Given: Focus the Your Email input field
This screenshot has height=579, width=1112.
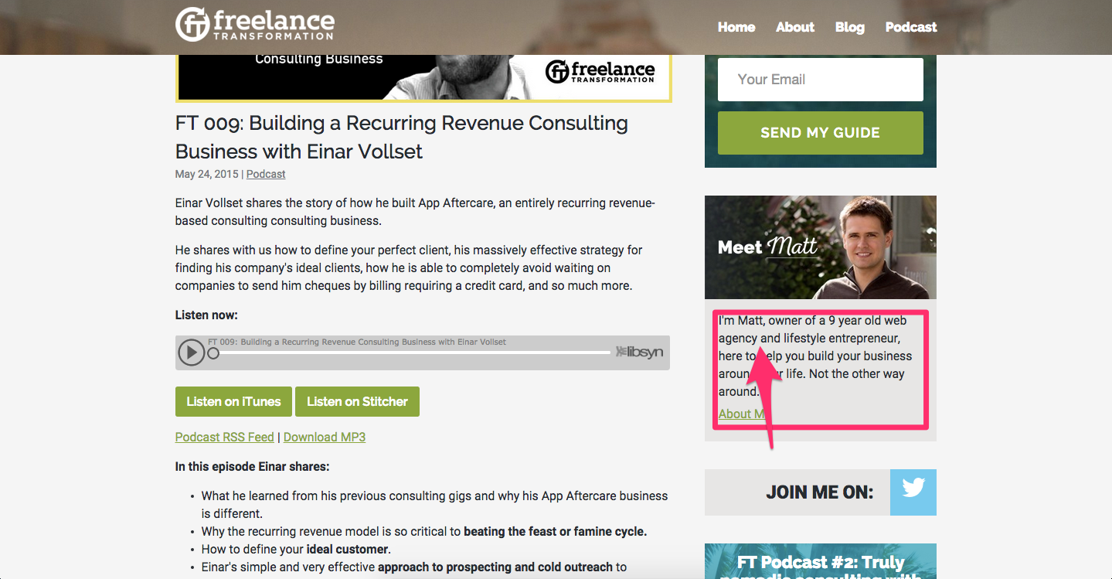Looking at the screenshot, I should (820, 80).
